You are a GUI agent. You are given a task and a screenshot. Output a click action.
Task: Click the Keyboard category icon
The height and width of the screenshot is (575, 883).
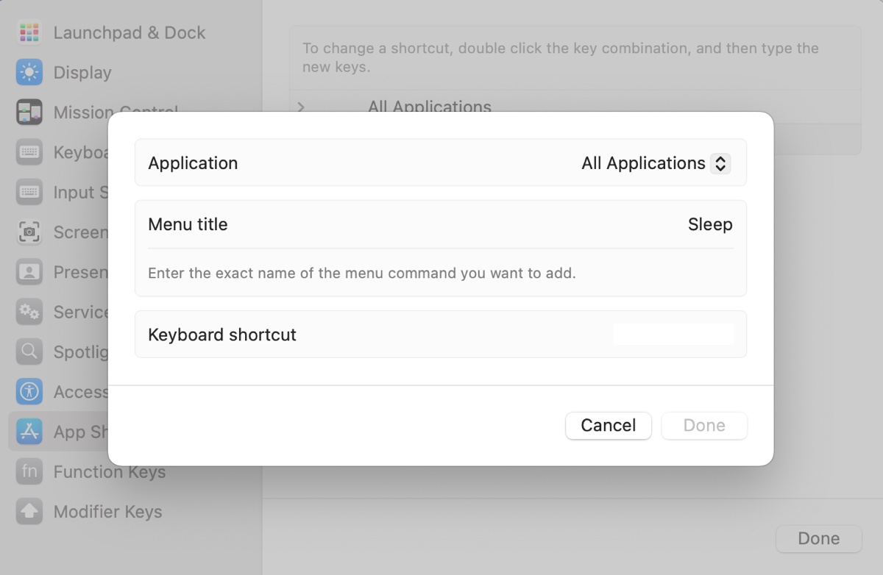click(x=29, y=152)
